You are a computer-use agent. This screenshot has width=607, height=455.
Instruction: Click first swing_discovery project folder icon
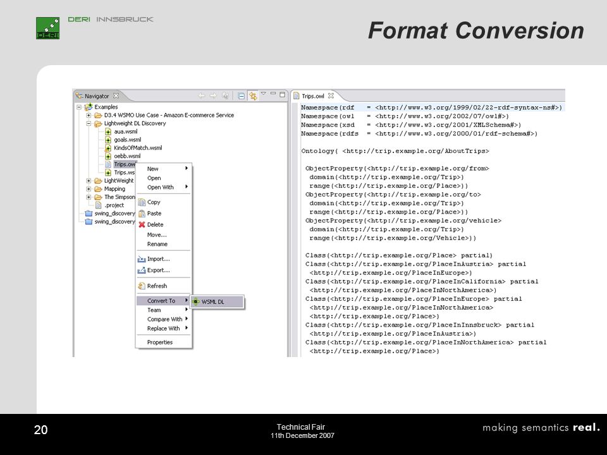click(x=89, y=213)
